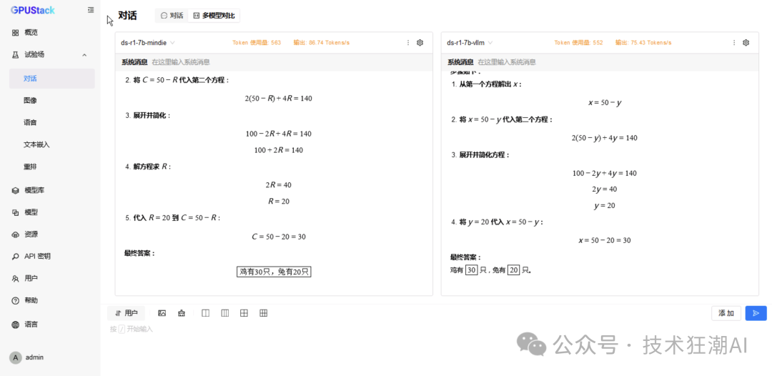
Task: Click the 概览 grid icon in sidebar
Action: [x=15, y=32]
